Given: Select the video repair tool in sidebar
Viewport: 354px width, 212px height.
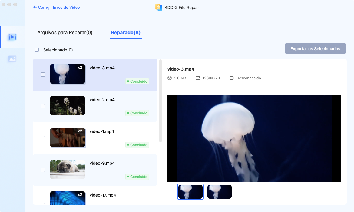Looking at the screenshot, I should (x=12, y=37).
